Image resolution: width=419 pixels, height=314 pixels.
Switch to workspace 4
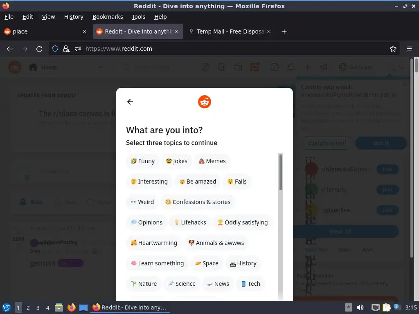pos(48,308)
